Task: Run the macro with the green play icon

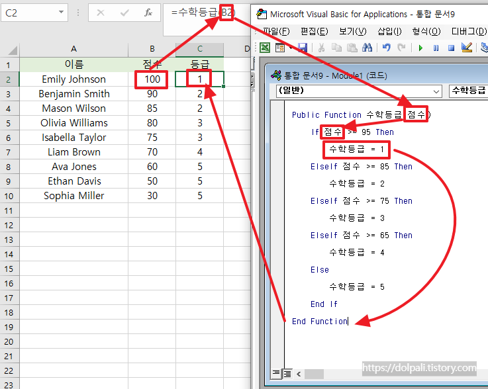Action: pyautogui.click(x=420, y=48)
